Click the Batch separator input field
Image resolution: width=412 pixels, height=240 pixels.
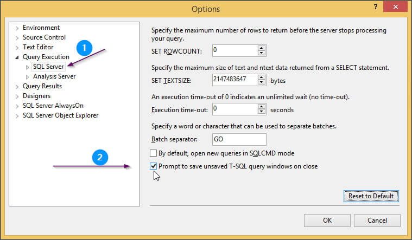pos(239,139)
